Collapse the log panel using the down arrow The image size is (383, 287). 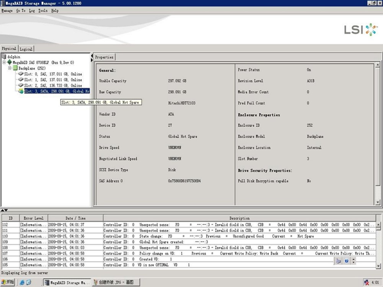5,210
